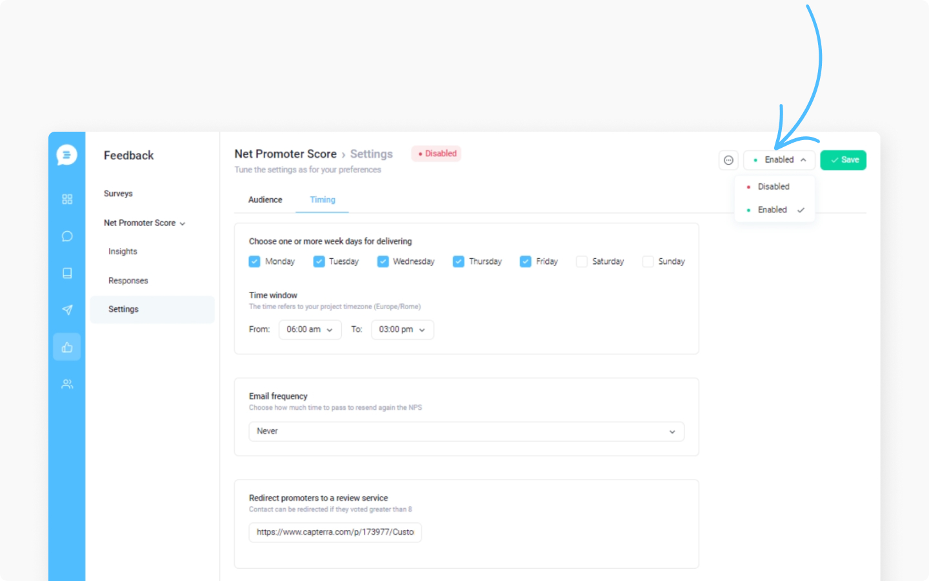The height and width of the screenshot is (581, 929).
Task: Open Responses in the Feedback sidebar
Action: tap(128, 281)
